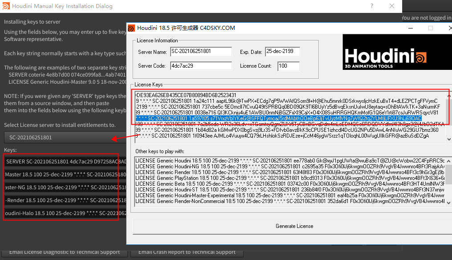
Task: Click the license key line containing 1b84d82a
Action: pyautogui.click(x=287, y=130)
